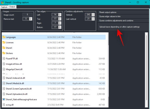Decrease the Remove last value
The width and height of the screenshot is (150, 109).
pos(31,20)
